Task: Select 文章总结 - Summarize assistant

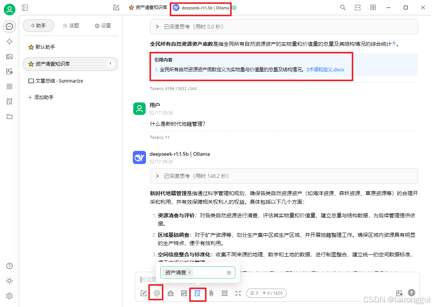Action: pos(71,81)
